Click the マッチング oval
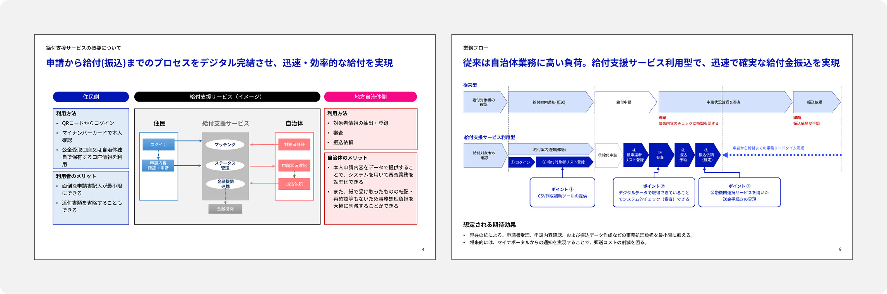This screenshot has width=887, height=294. coord(225,144)
